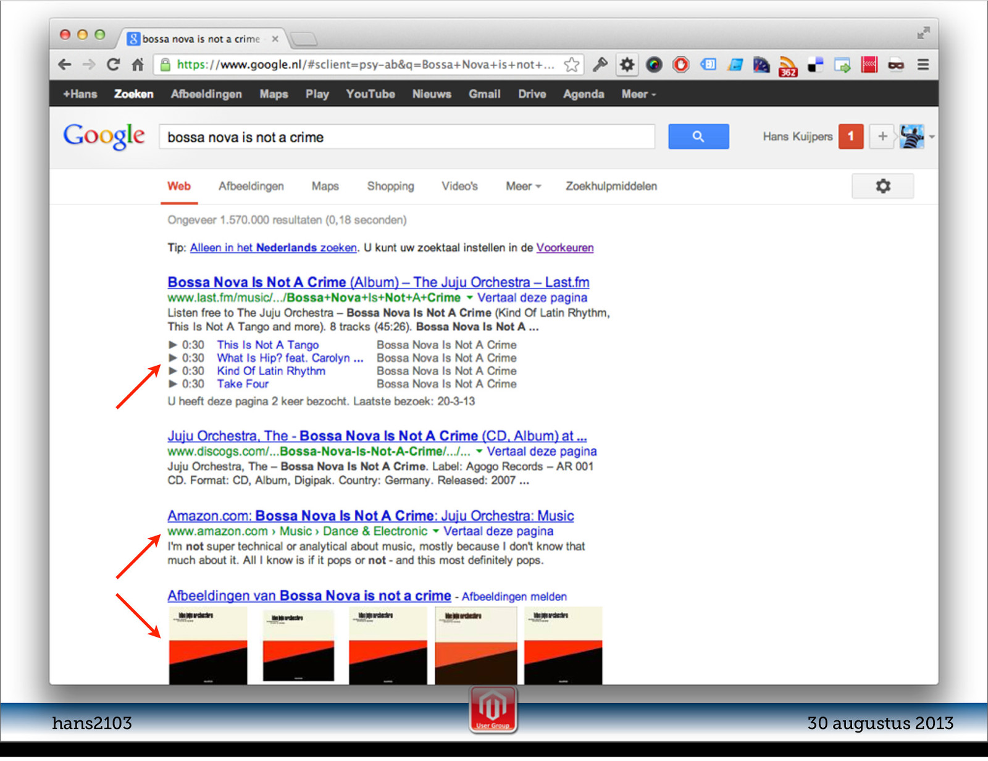Open the browser home page icon
The height and width of the screenshot is (761, 988).
coord(138,64)
